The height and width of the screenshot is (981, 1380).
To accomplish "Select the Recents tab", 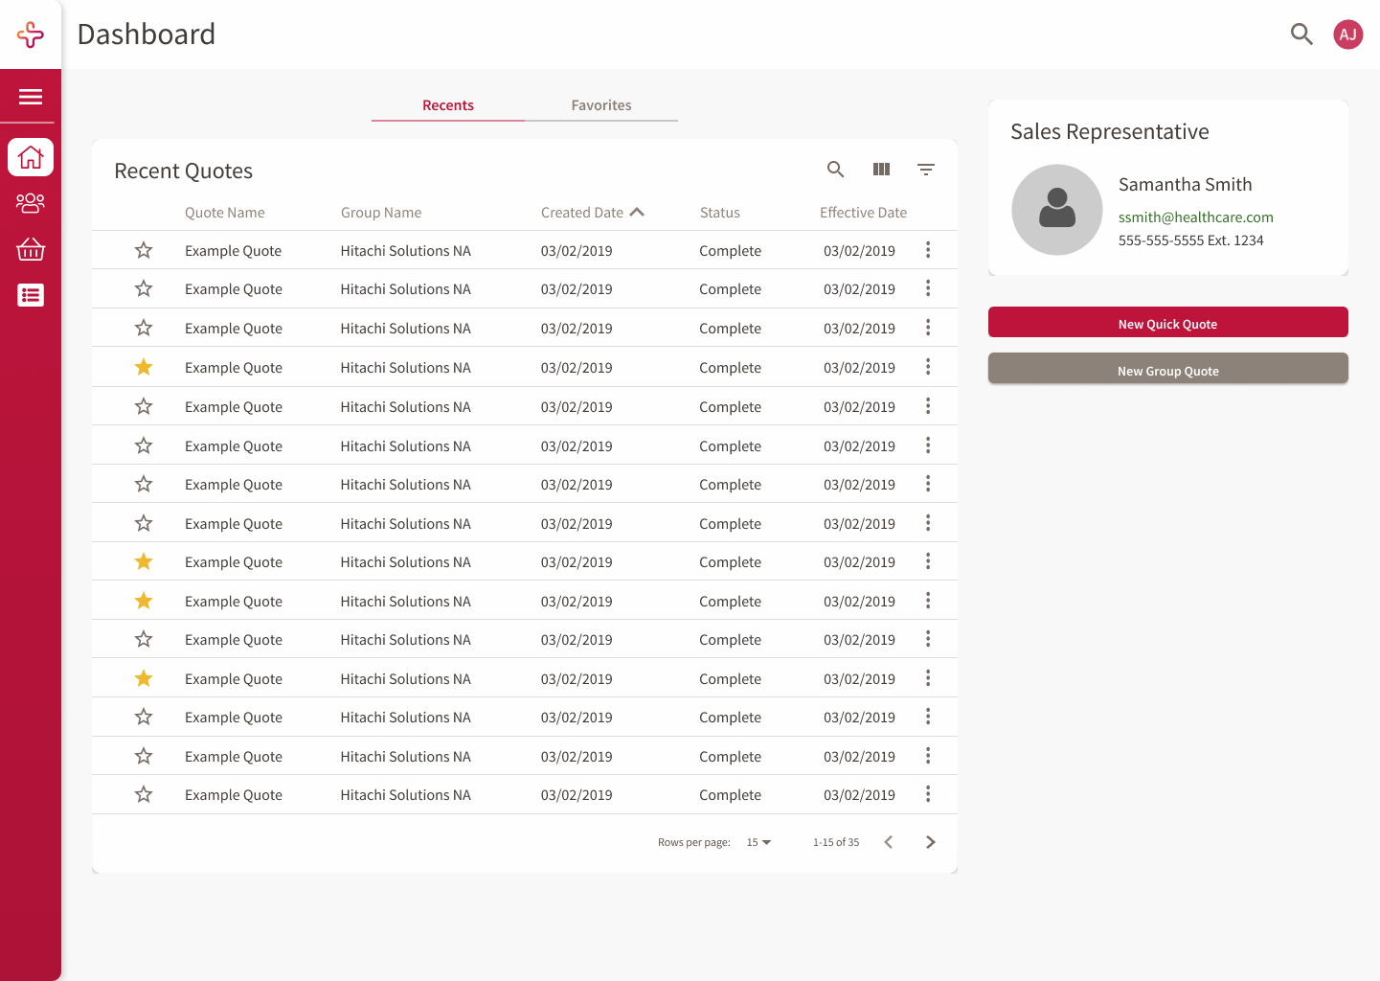I will click(x=447, y=104).
